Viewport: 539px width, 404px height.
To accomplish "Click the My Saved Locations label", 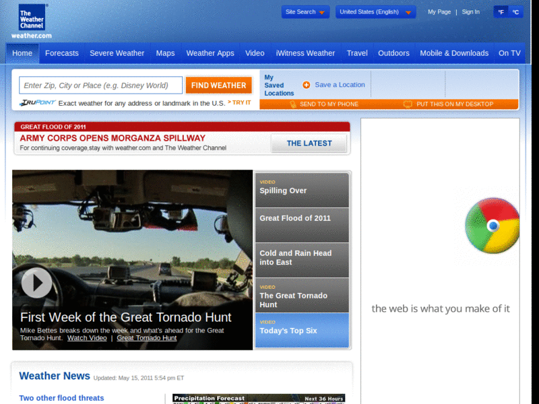I will point(279,86).
